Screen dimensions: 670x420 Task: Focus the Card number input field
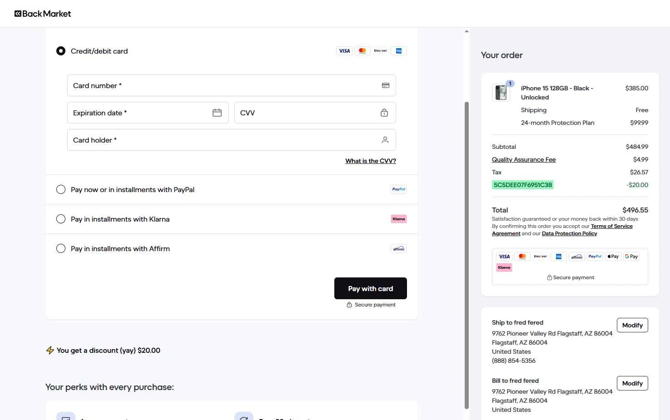click(232, 85)
